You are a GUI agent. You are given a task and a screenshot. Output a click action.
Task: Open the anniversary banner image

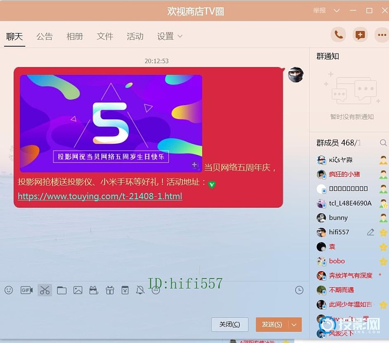(x=111, y=123)
